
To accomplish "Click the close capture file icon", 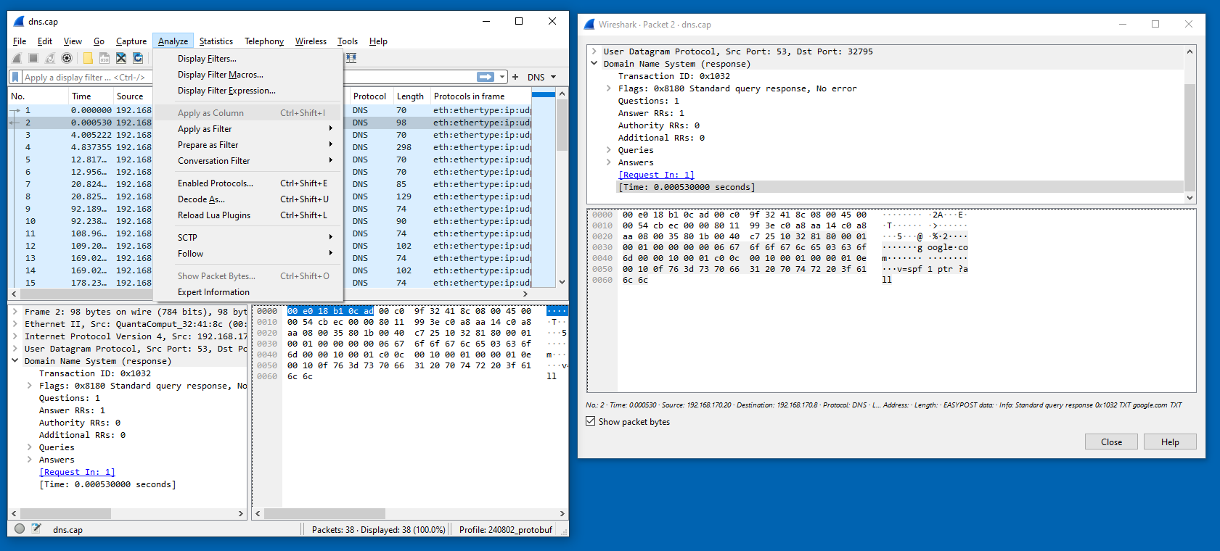I will pos(121,58).
